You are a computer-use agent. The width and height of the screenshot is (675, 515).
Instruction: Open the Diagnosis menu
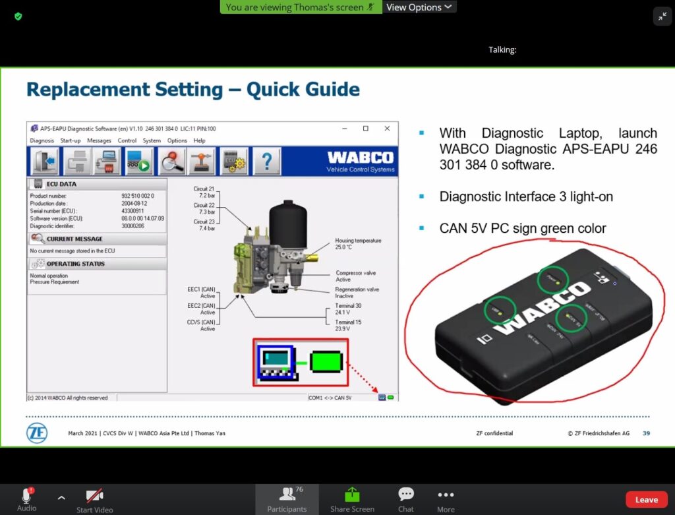[42, 140]
